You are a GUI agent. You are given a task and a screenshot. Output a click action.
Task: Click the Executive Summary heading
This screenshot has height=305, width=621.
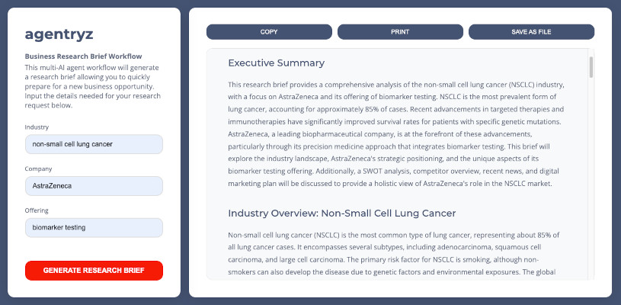coord(276,63)
